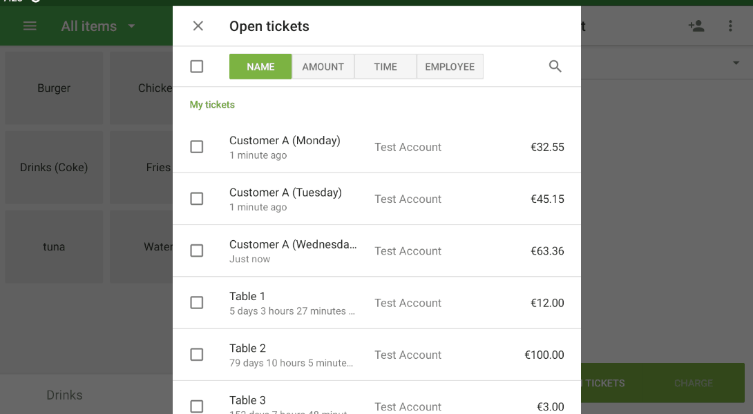Select the Burger item tile

click(54, 88)
